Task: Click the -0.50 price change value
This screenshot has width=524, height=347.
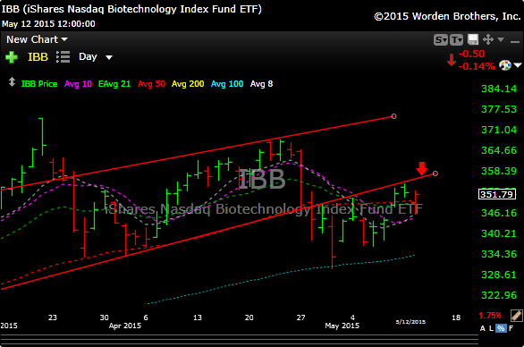Action: point(471,54)
